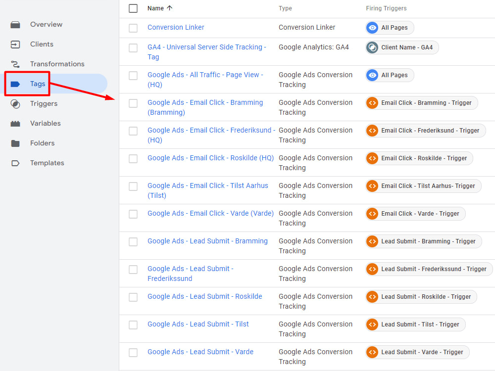
Task: Check the Lead Submit - Tilst tag checkbox
Action: (133, 325)
